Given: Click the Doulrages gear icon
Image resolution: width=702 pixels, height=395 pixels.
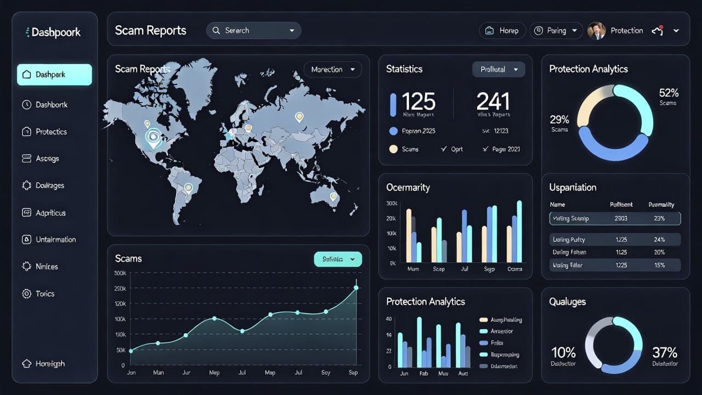Looking at the screenshot, I should [x=26, y=185].
